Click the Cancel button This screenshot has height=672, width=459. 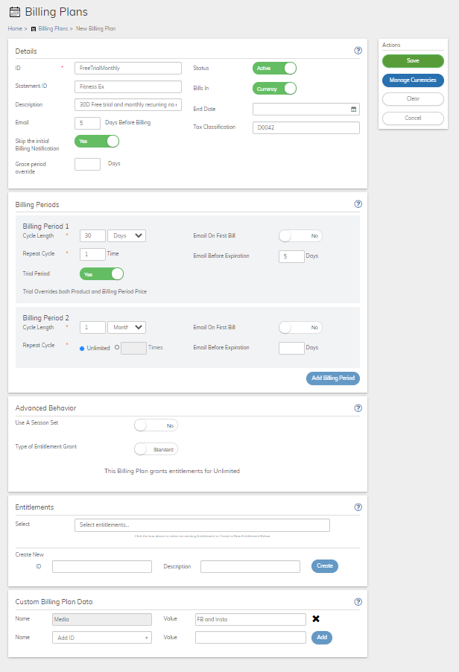(413, 118)
